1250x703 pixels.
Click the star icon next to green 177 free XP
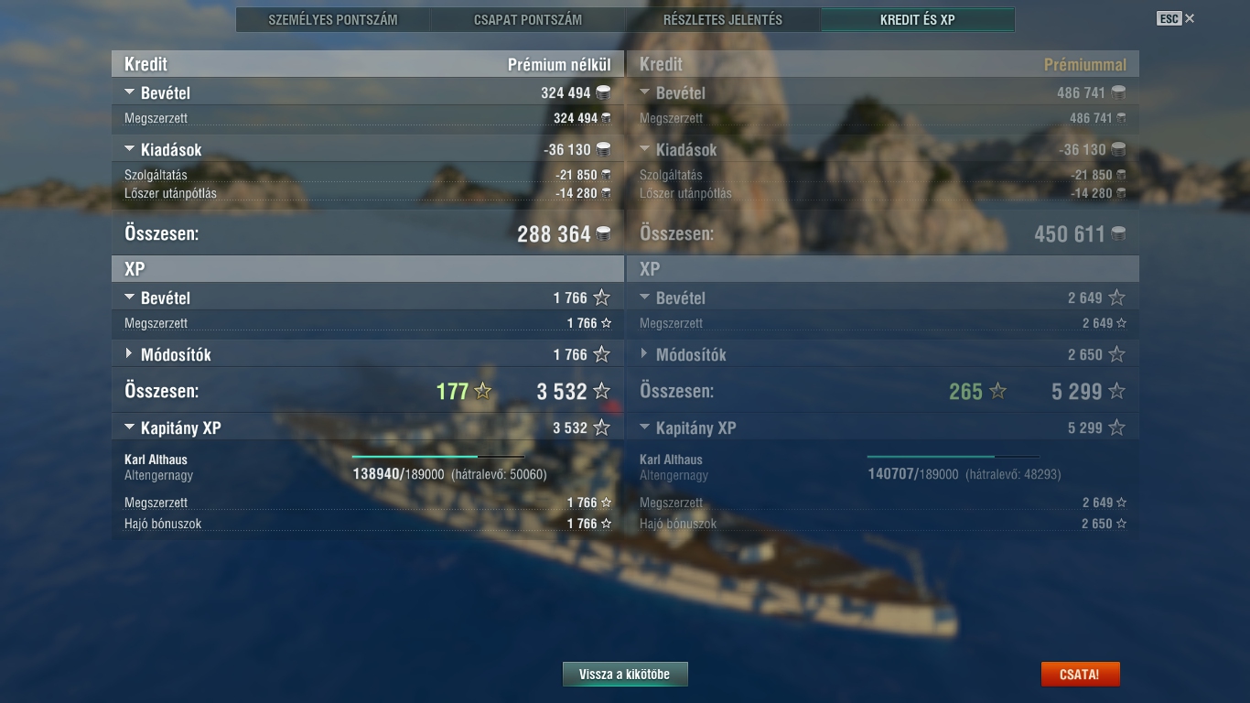click(x=483, y=392)
